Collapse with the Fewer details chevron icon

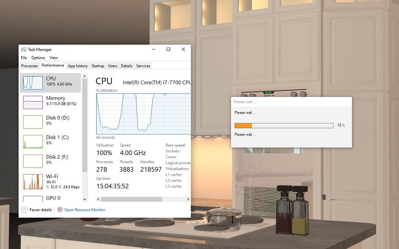pyautogui.click(x=24, y=210)
